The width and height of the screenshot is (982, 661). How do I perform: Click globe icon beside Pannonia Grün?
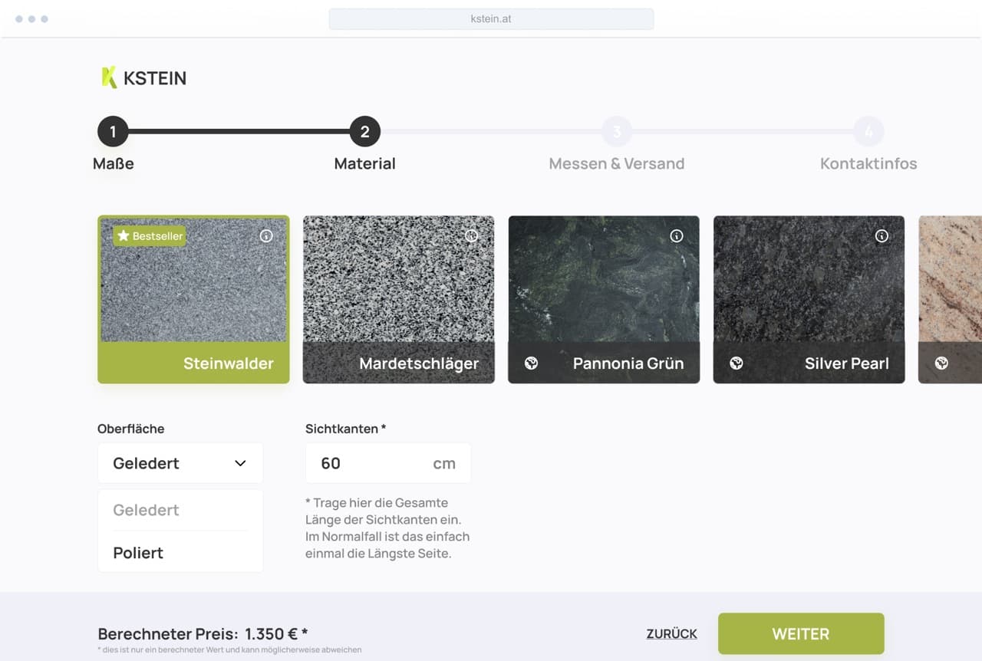pos(531,363)
